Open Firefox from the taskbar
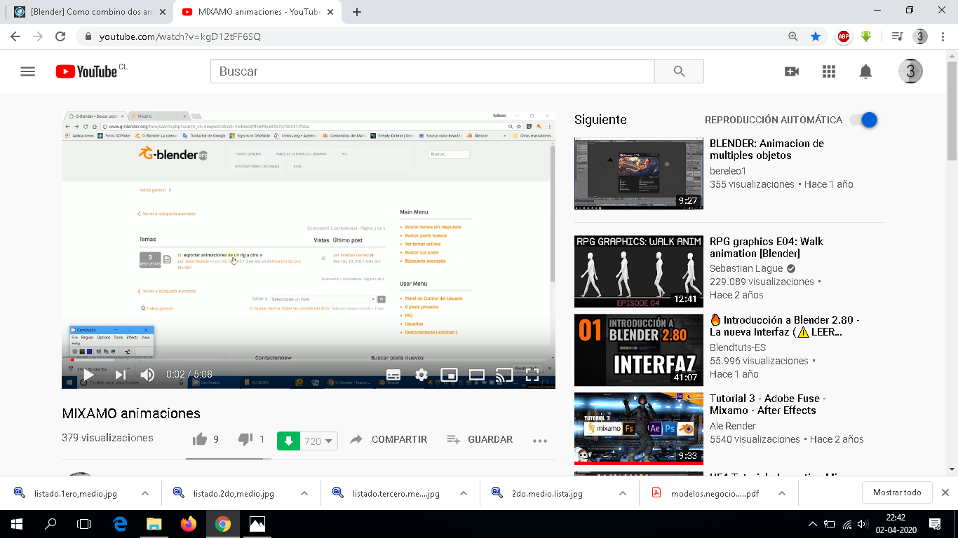 click(x=189, y=524)
